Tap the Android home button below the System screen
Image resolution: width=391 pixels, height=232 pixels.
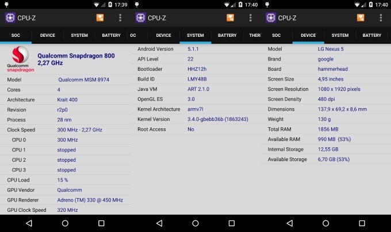(195, 223)
